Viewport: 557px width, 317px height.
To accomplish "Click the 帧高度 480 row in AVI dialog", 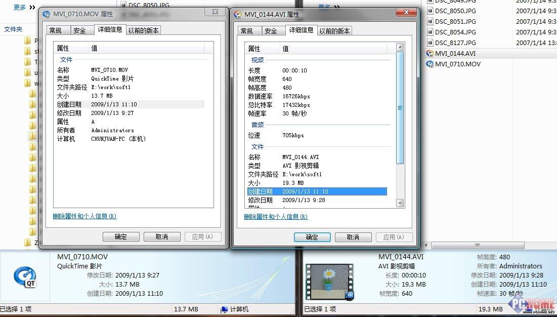I will (x=317, y=88).
